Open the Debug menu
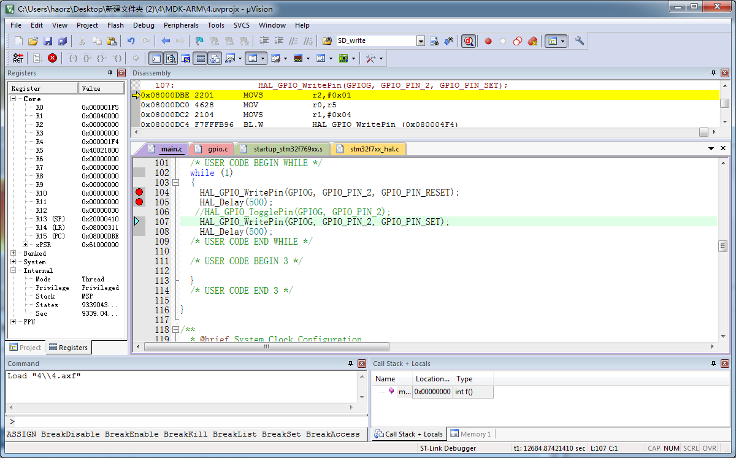This screenshot has height=458, width=736. [144, 25]
